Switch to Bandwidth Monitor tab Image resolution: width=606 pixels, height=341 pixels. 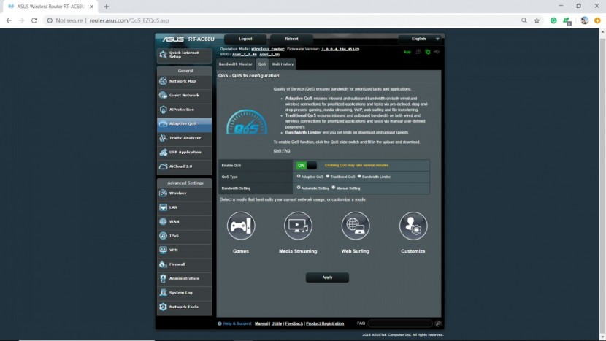pos(235,64)
